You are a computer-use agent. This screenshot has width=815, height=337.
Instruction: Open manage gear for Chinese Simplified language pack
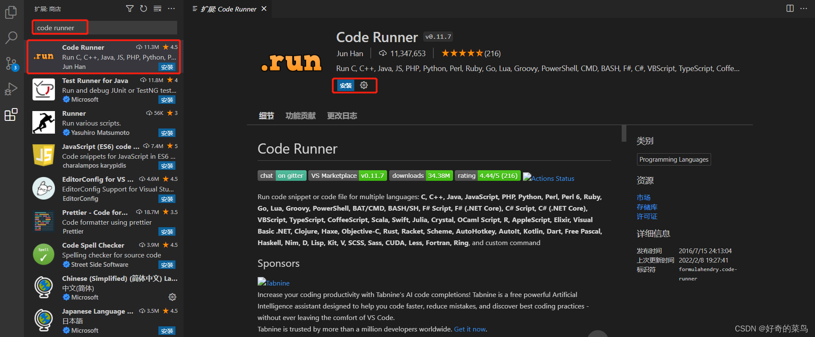(x=172, y=297)
